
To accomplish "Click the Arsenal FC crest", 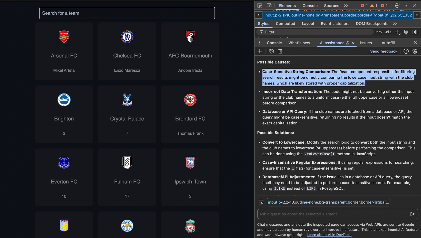I will 64,36.
